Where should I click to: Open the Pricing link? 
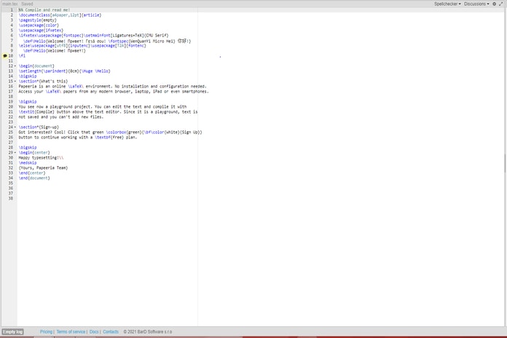click(46, 331)
